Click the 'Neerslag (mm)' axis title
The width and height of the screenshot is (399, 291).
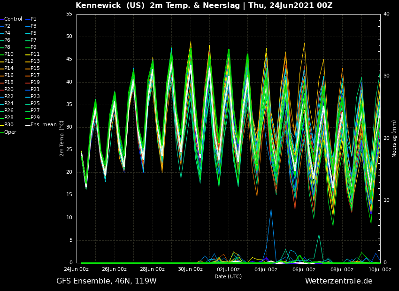pyautogui.click(x=394, y=138)
